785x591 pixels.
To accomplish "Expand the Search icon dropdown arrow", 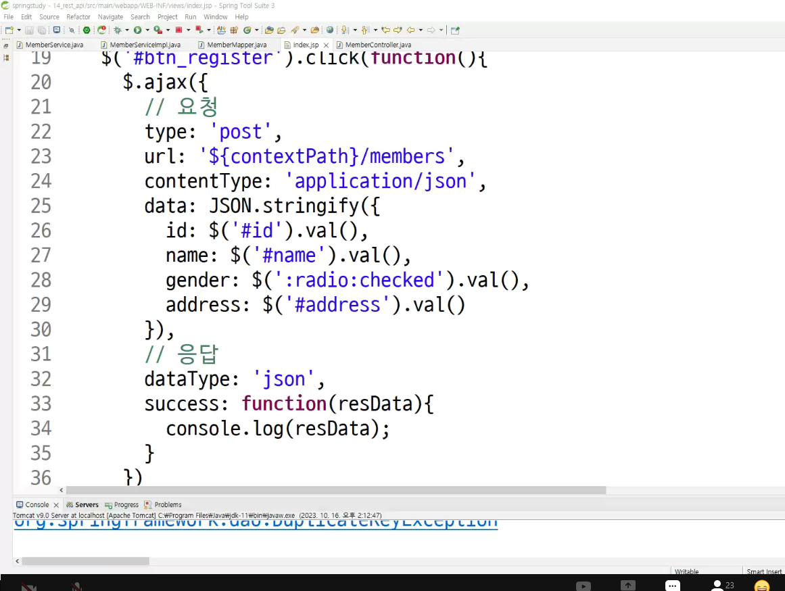I will (x=304, y=30).
